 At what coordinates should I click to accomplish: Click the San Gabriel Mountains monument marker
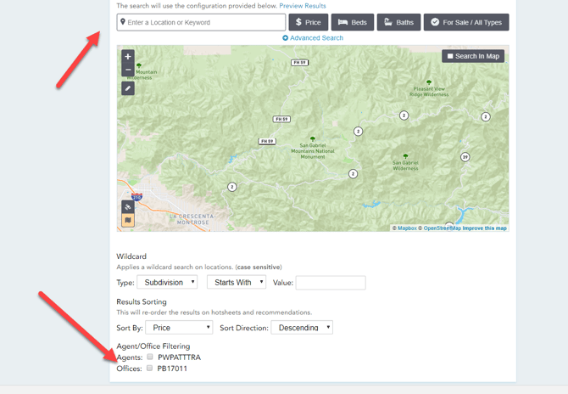[x=313, y=138]
